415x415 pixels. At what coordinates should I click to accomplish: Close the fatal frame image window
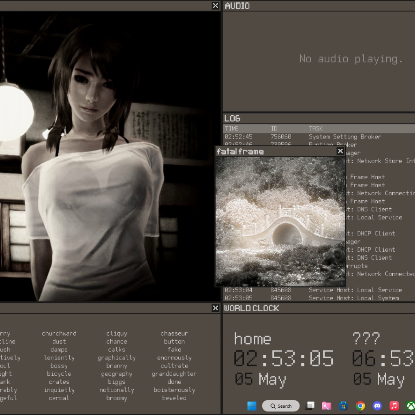340,151
